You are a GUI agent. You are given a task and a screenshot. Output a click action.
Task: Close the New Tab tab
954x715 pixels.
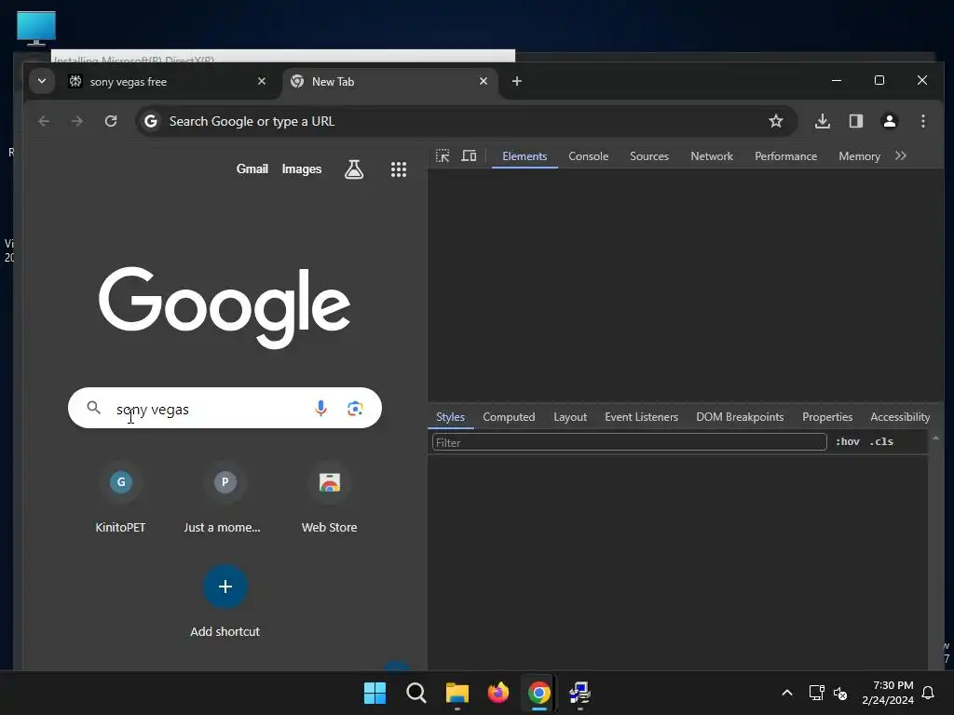tap(484, 81)
